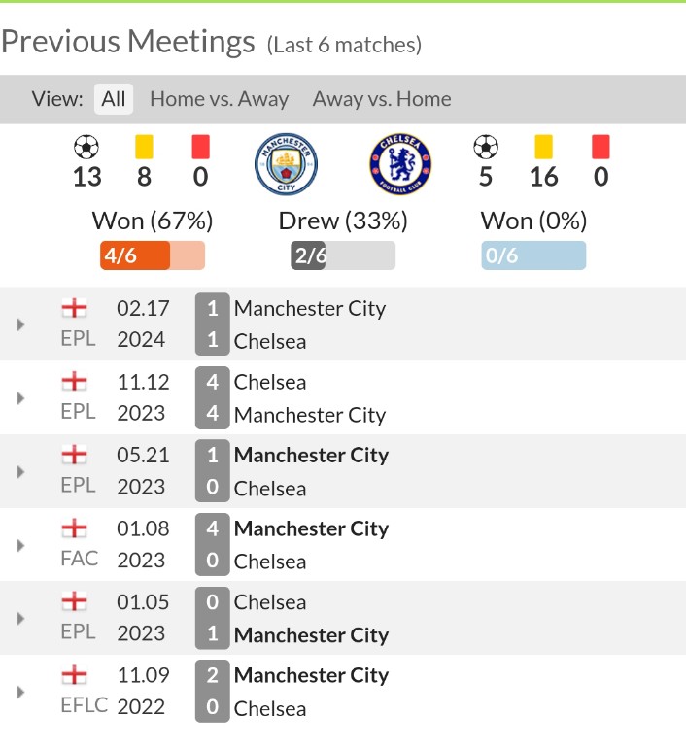Select the All view filter

point(114,99)
